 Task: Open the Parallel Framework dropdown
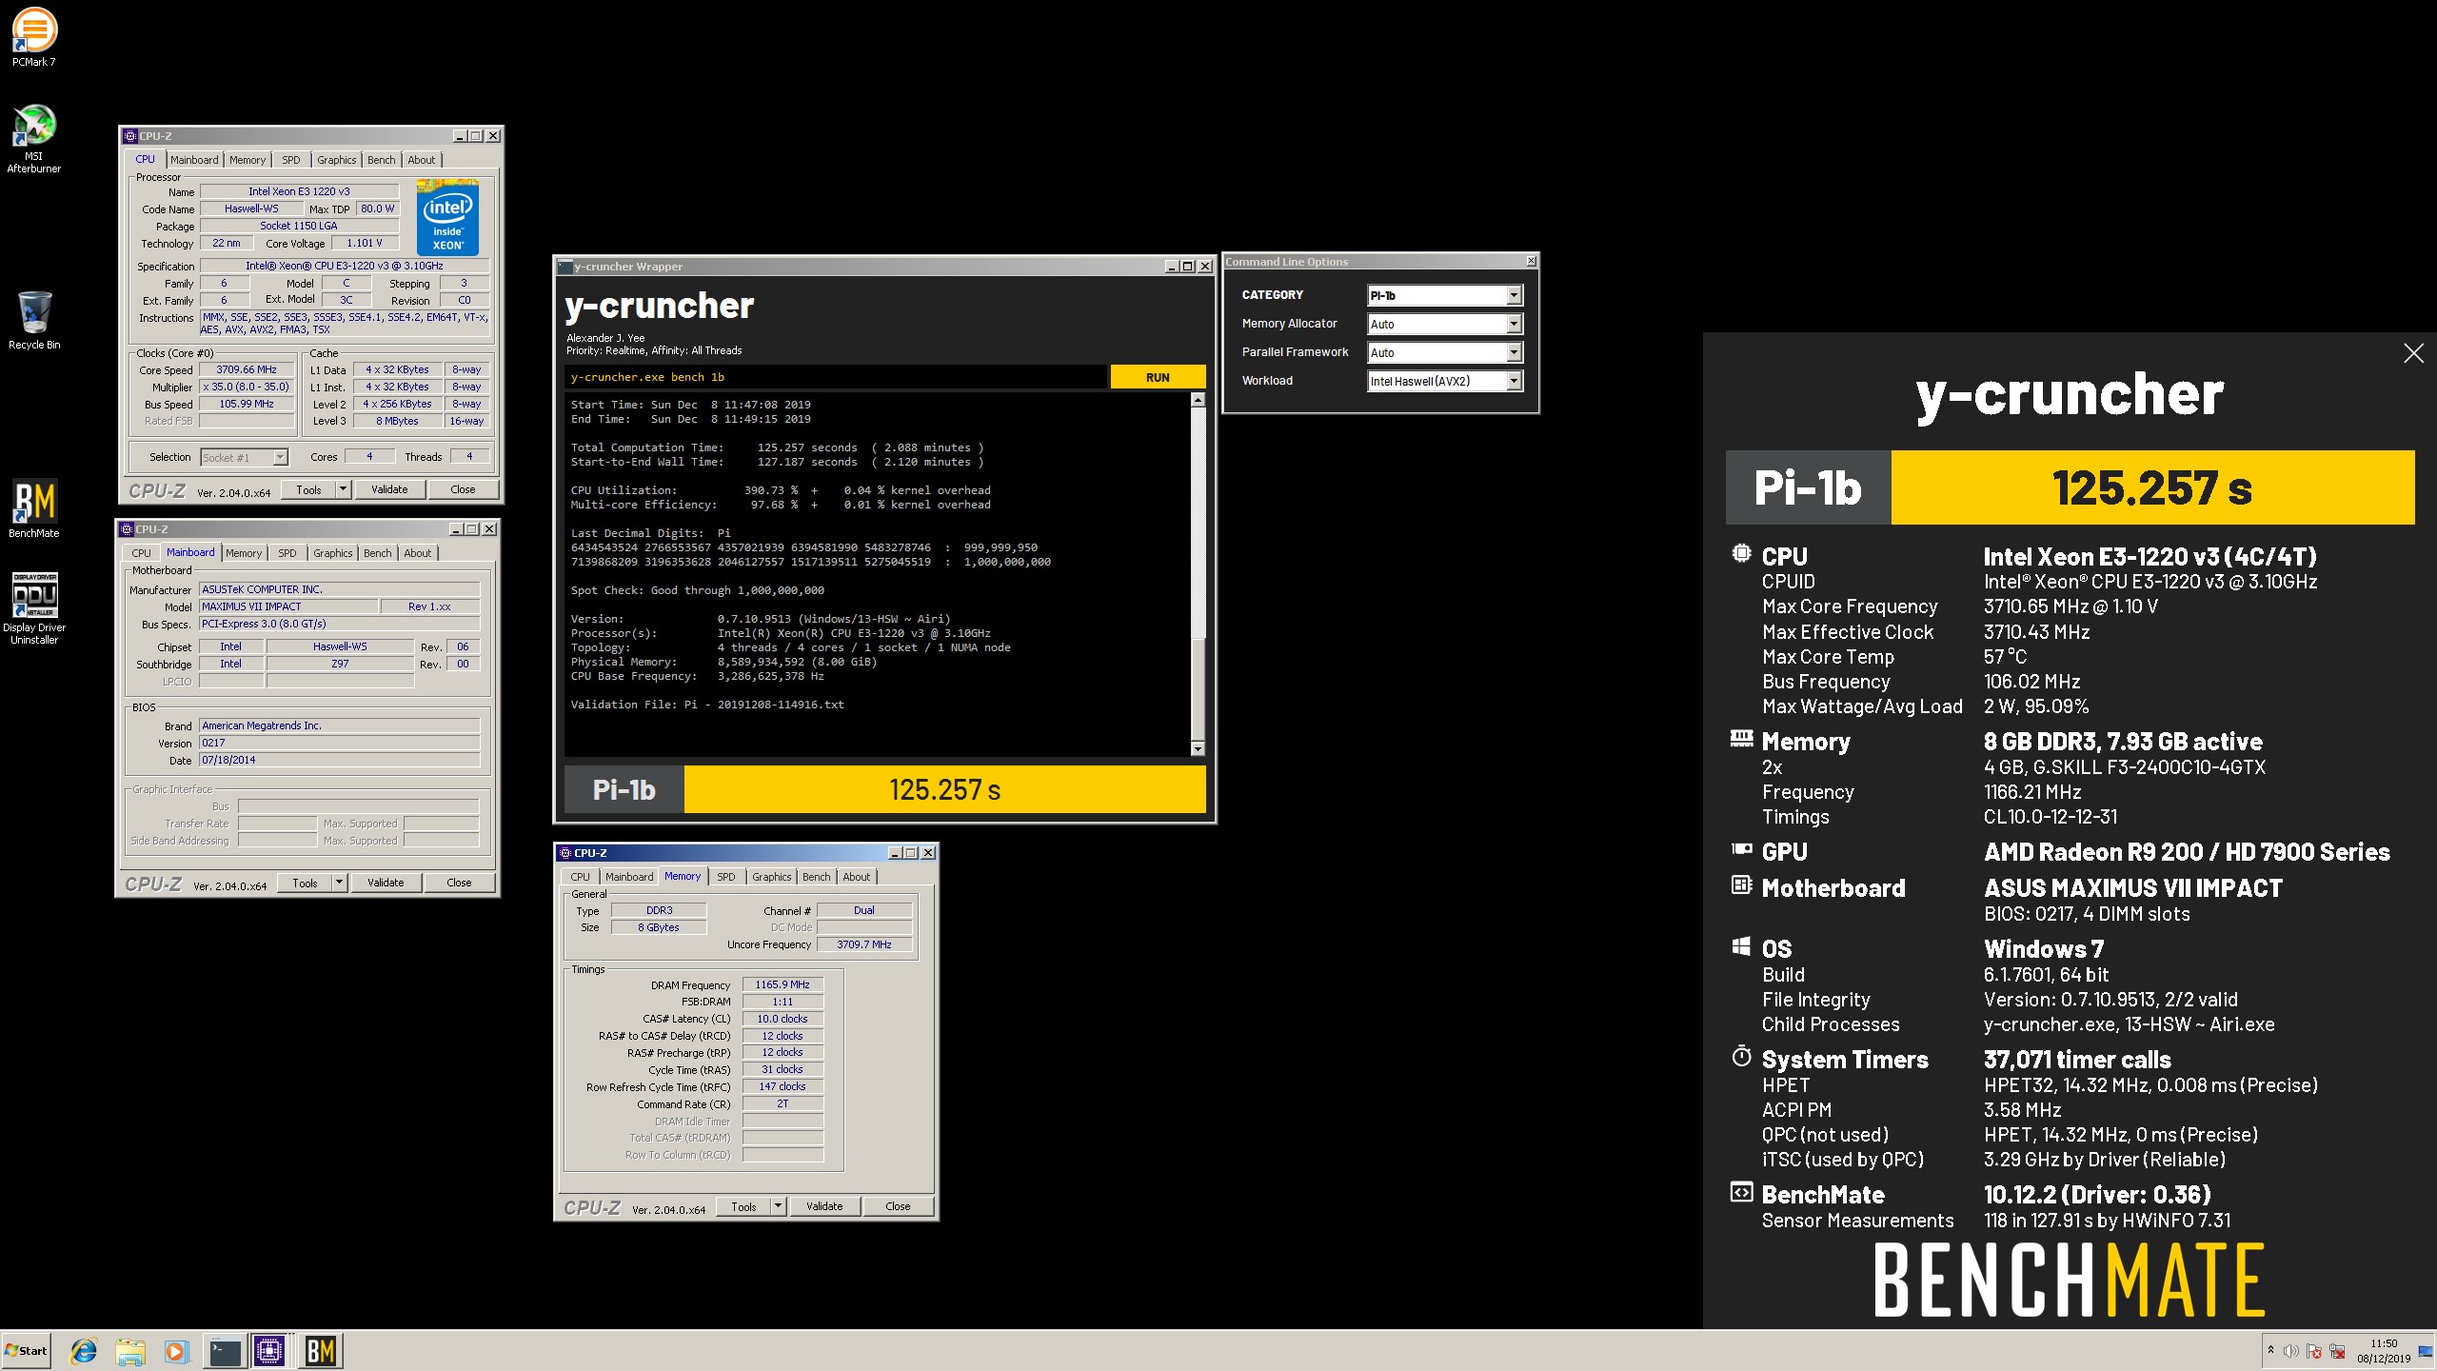[1445, 352]
